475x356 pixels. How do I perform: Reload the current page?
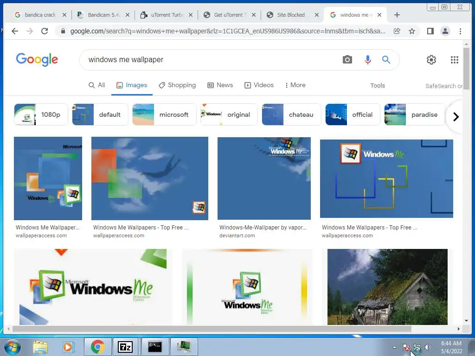pos(45,31)
